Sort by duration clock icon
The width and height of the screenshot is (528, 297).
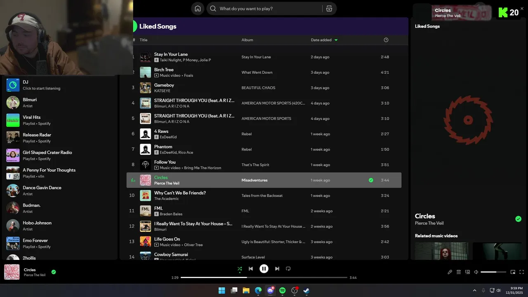click(x=386, y=40)
